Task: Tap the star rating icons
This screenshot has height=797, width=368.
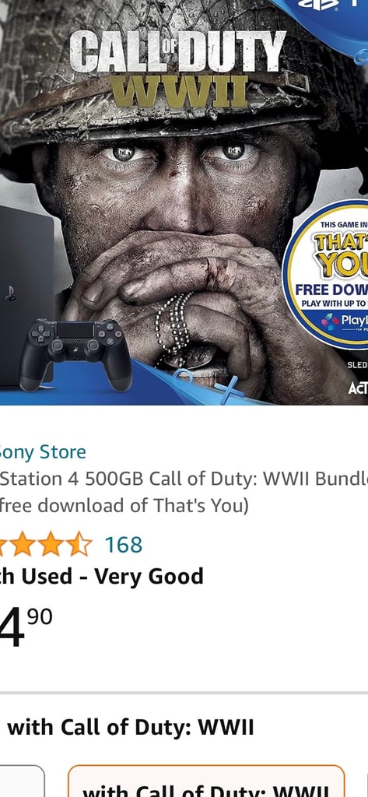Action: point(46,544)
